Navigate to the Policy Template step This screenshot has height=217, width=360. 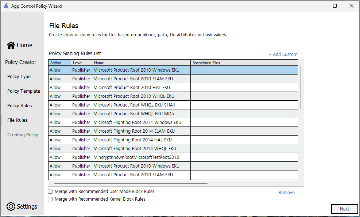[x=24, y=91]
